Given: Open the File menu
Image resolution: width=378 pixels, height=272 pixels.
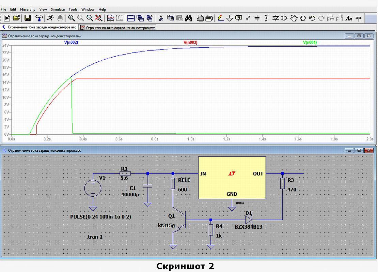Looking at the screenshot, I should (x=3, y=10).
